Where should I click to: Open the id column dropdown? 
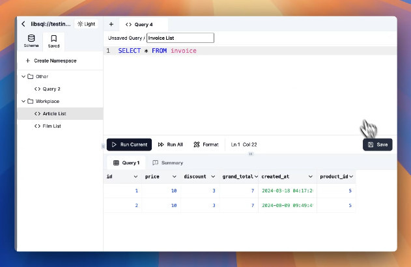coord(135,176)
